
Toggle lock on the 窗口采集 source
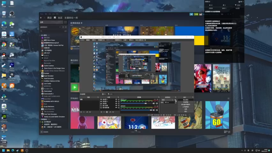pyautogui.click(x=119, y=105)
